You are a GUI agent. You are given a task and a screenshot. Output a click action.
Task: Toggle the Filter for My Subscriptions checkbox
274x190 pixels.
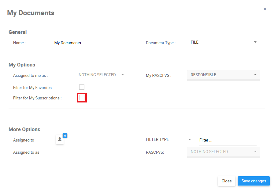click(82, 98)
